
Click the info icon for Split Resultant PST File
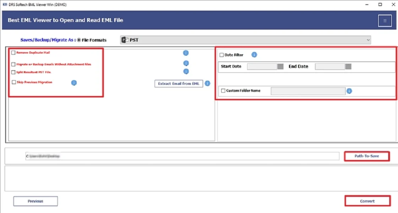(186, 71)
